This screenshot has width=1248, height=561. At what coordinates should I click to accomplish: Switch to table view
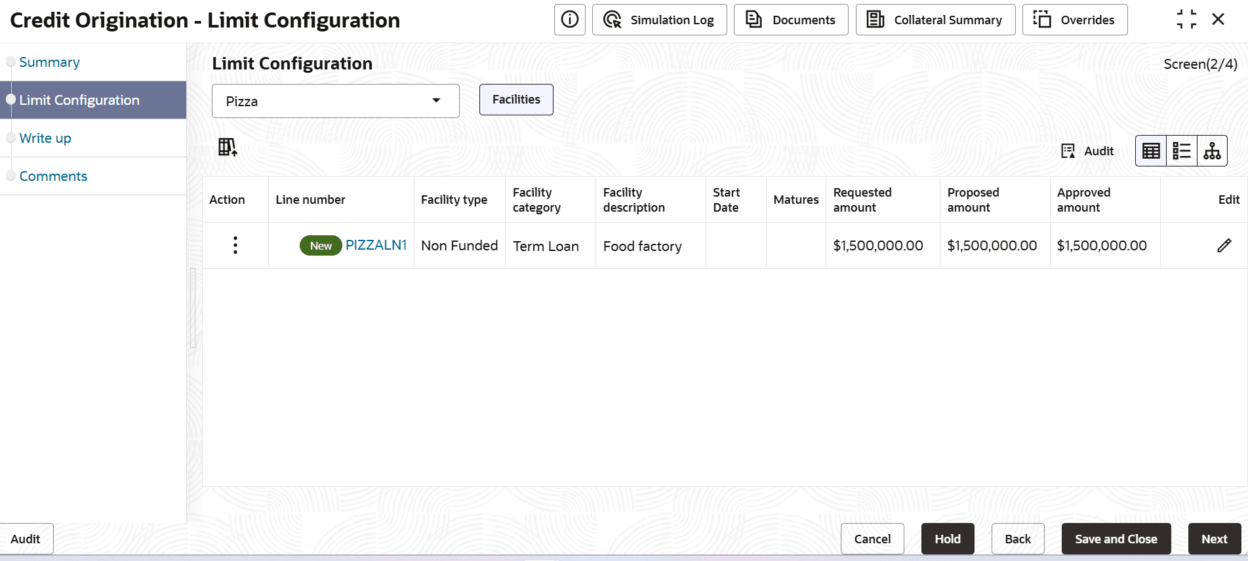[1151, 151]
